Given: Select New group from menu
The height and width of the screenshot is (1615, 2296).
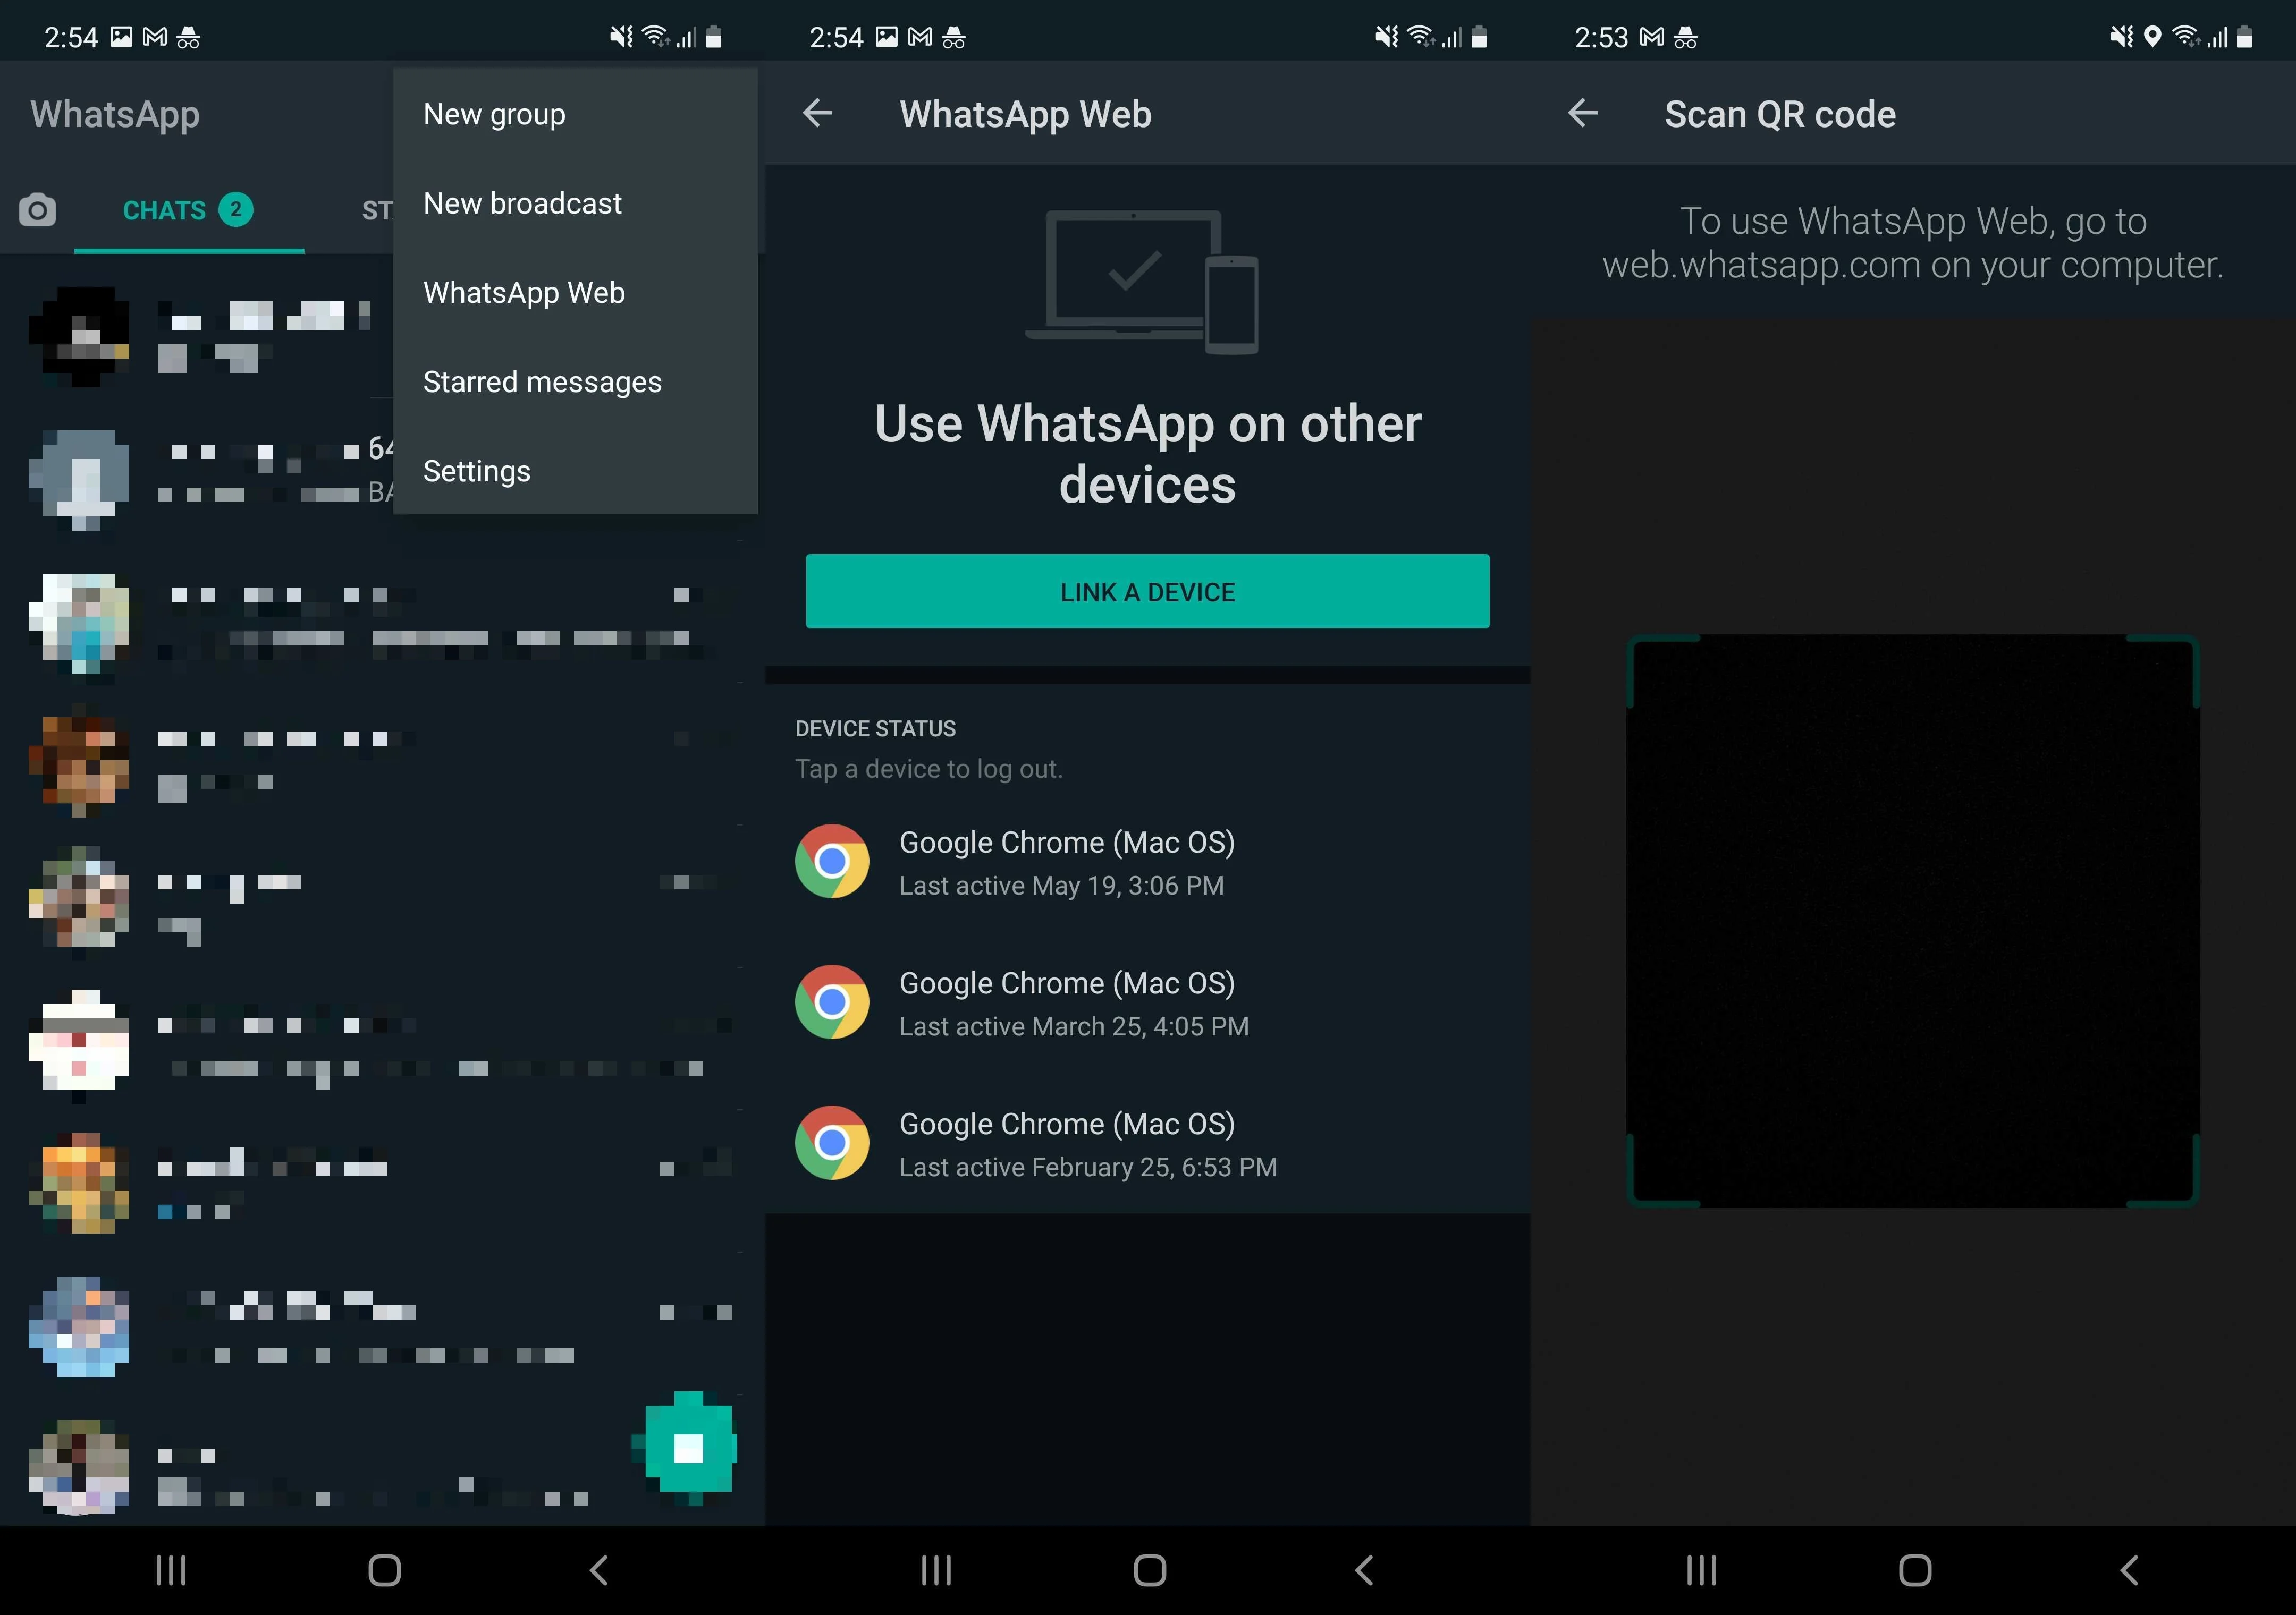Looking at the screenshot, I should [495, 114].
